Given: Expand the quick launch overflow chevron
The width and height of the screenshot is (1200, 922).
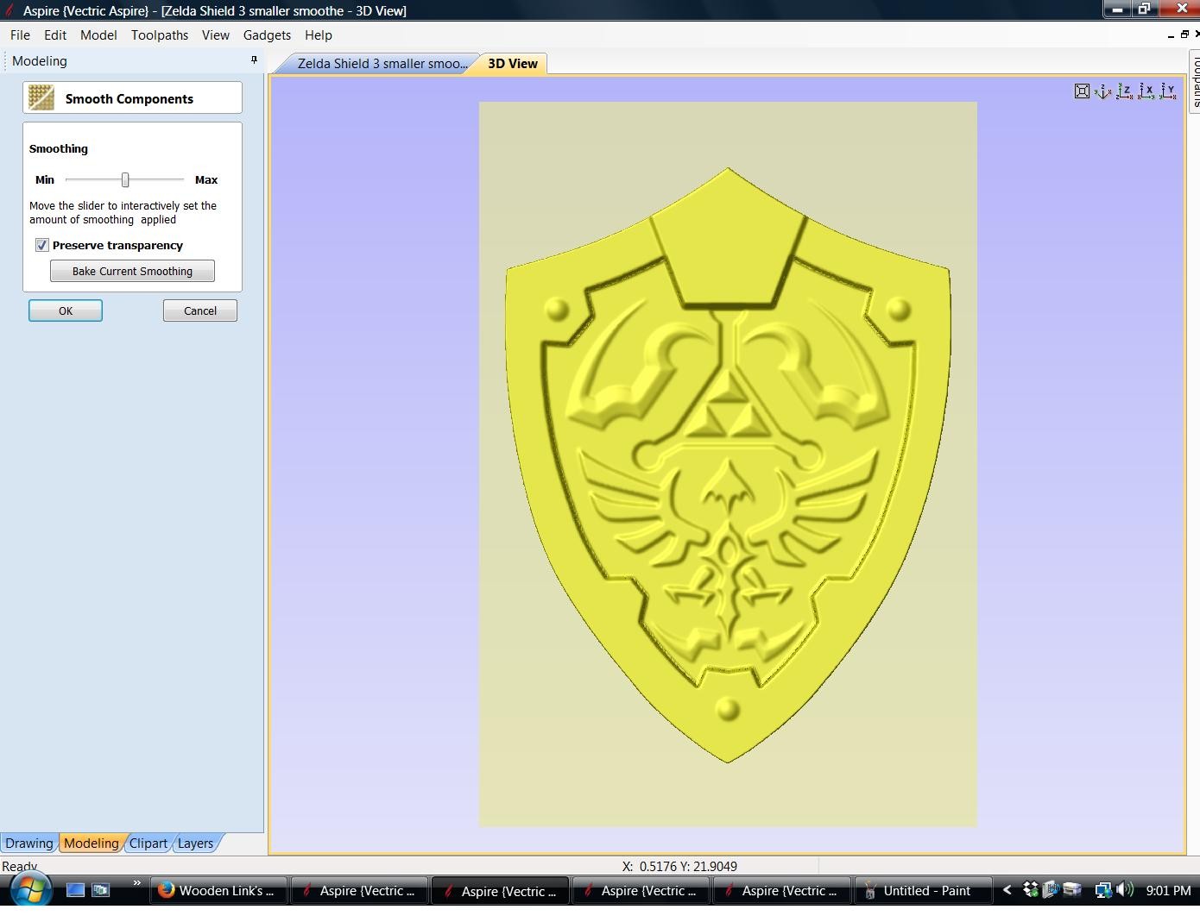Looking at the screenshot, I should (136, 883).
